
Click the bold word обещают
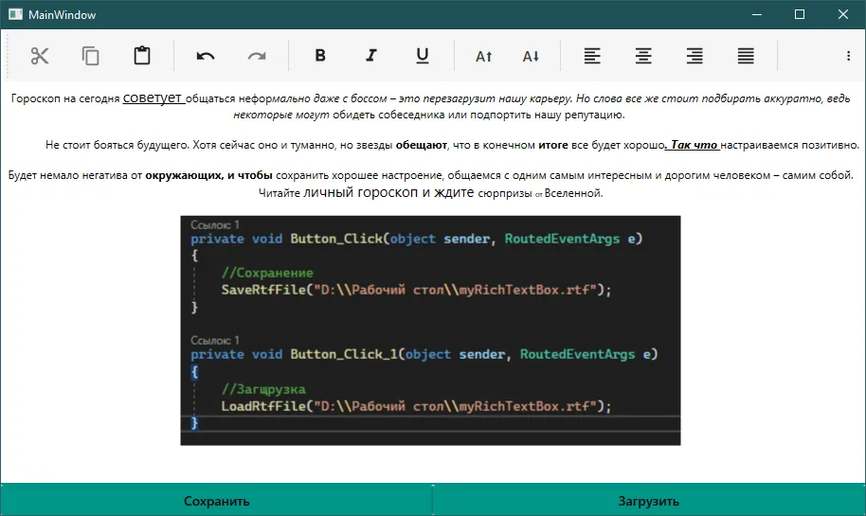click(422, 145)
